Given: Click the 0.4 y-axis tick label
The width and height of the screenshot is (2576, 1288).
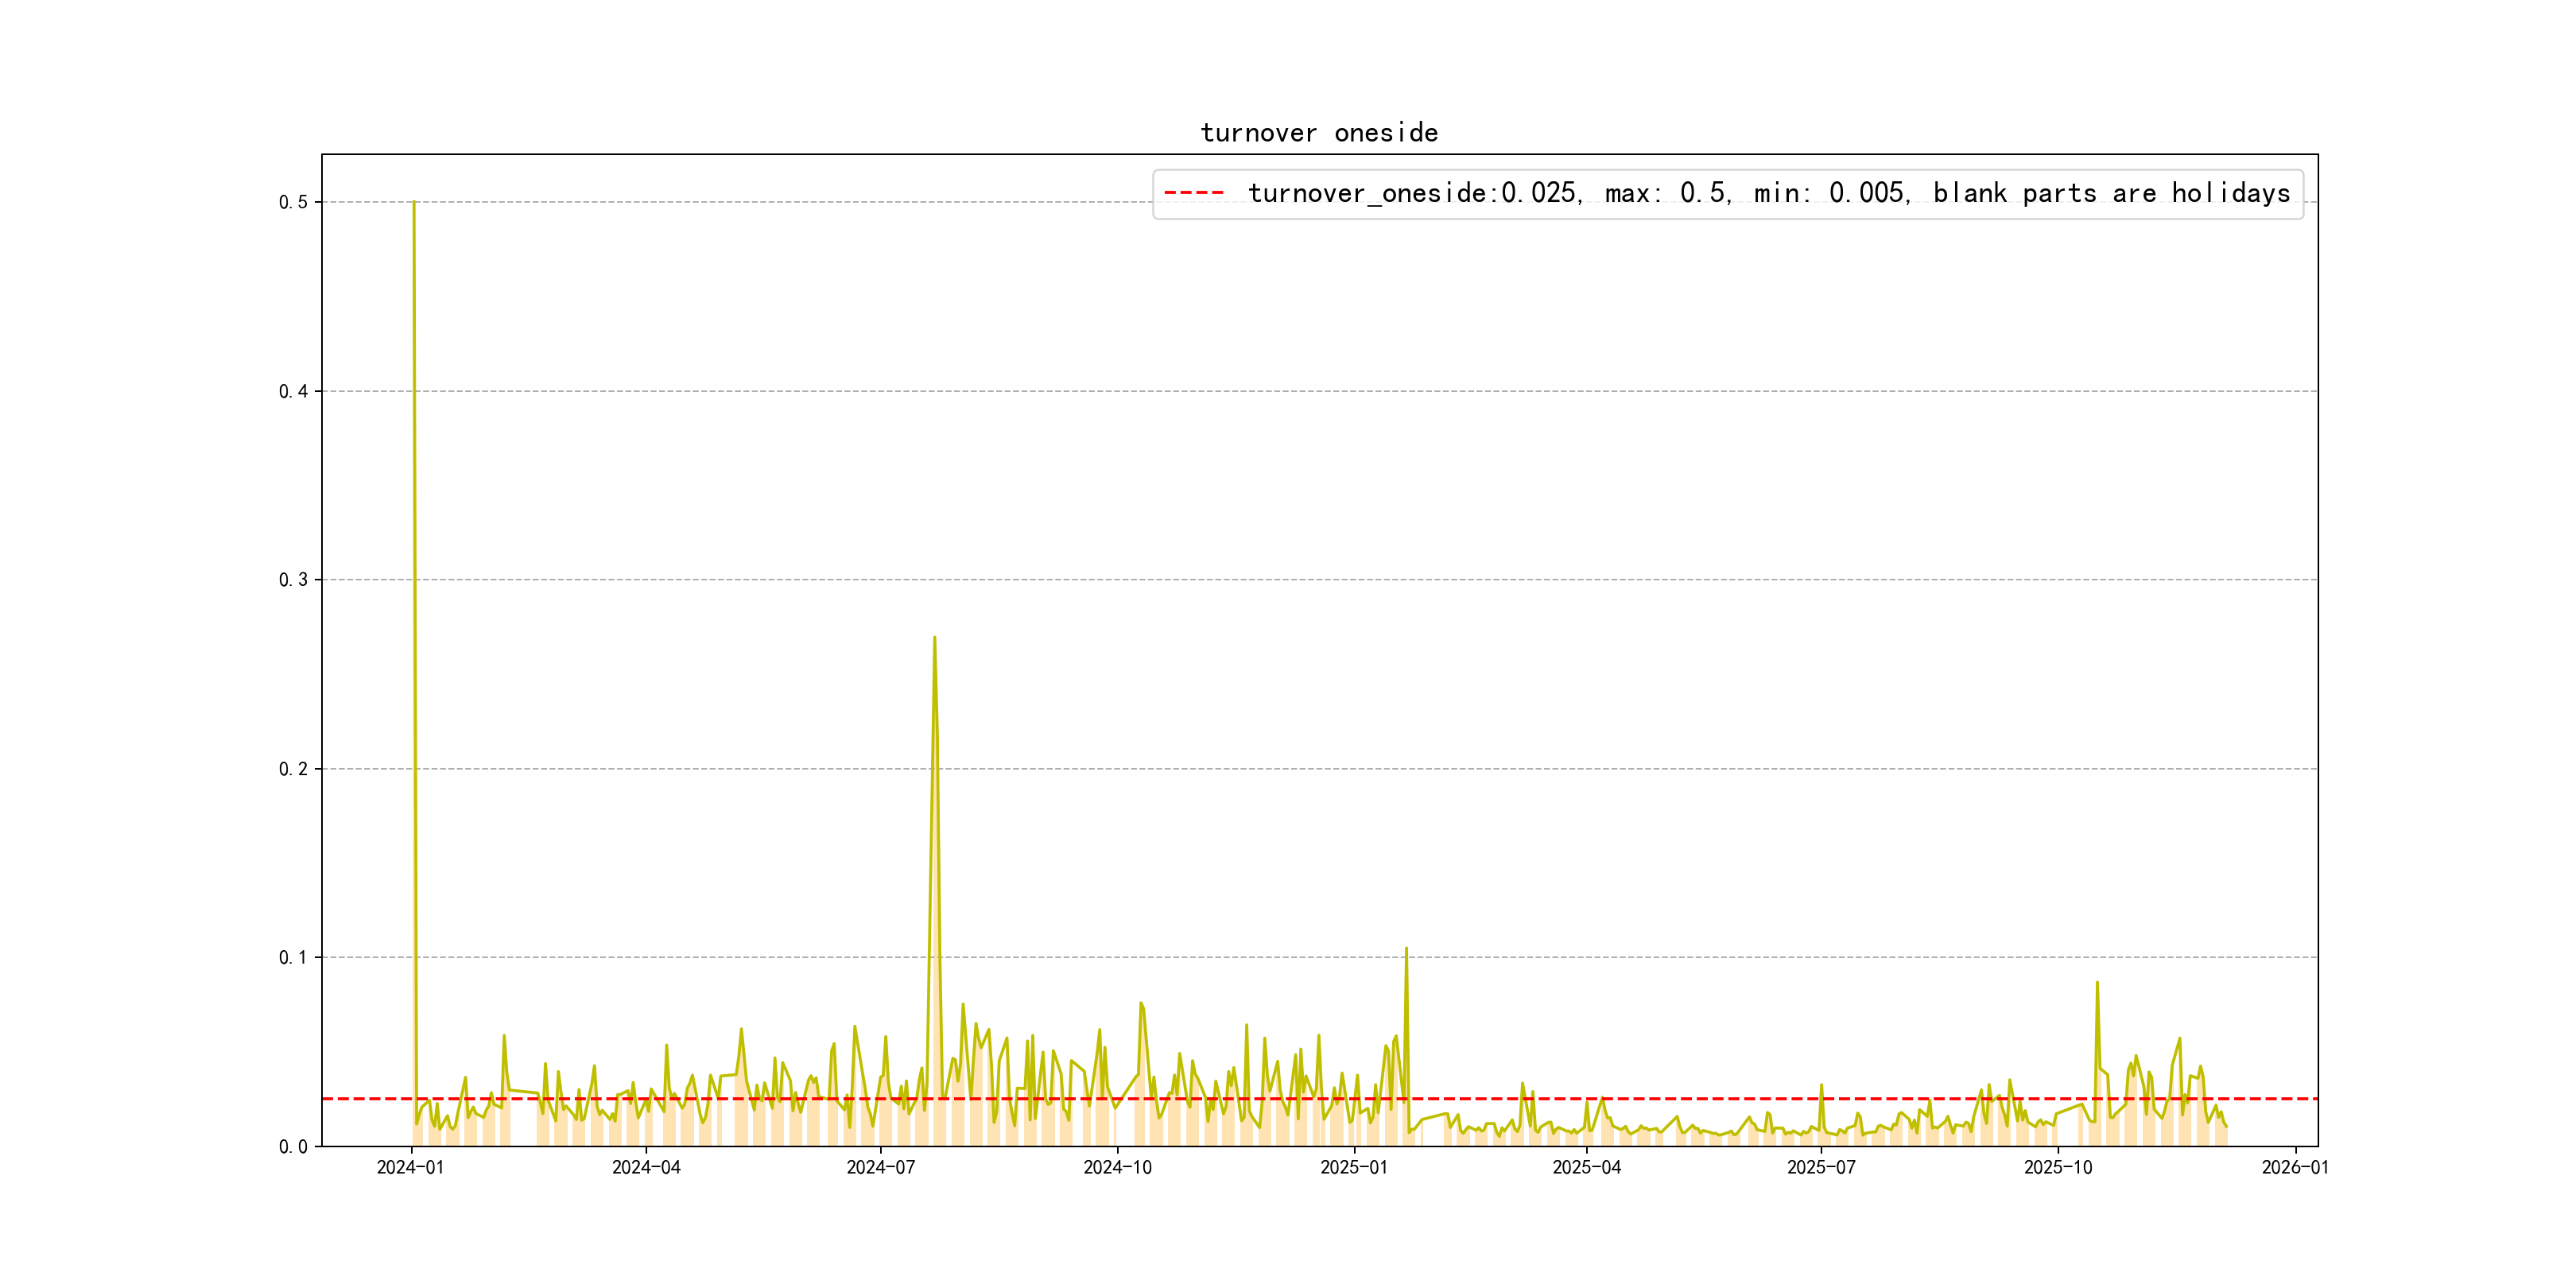Looking at the screenshot, I should (293, 391).
